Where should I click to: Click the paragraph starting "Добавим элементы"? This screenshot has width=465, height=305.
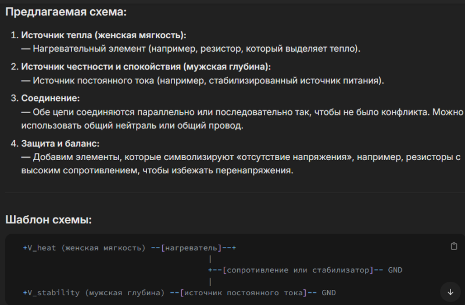238,157
